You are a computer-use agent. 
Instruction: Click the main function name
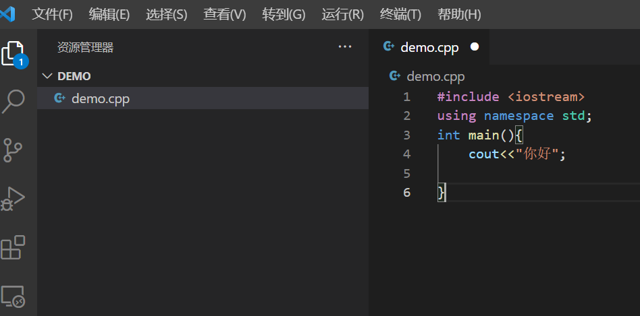pyautogui.click(x=483, y=135)
